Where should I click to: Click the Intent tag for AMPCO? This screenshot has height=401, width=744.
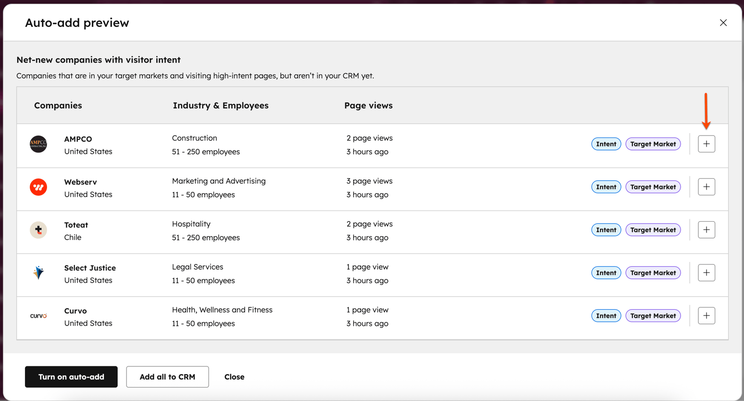point(606,144)
